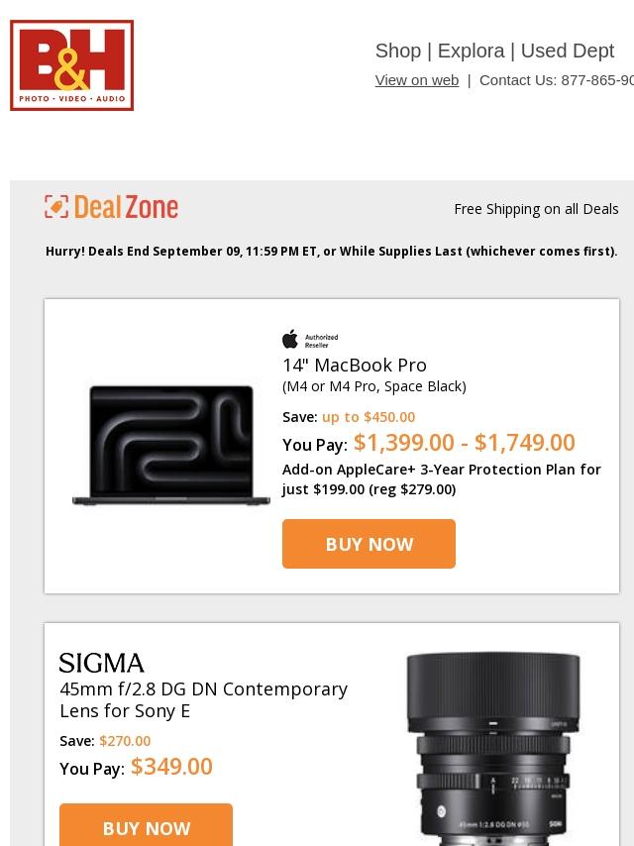Open the B&H Photo Video Audio logo
634x846 pixels.
pos(71,65)
